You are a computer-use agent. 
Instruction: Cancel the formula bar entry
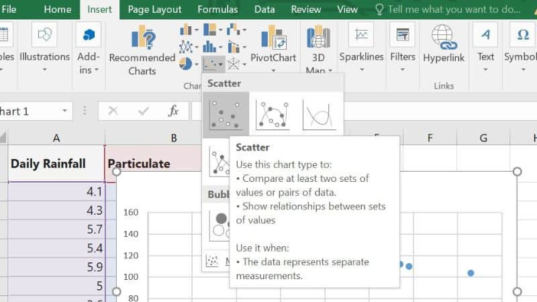(x=113, y=111)
